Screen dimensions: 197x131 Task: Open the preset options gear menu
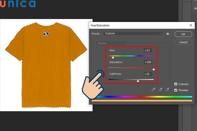click(168, 34)
